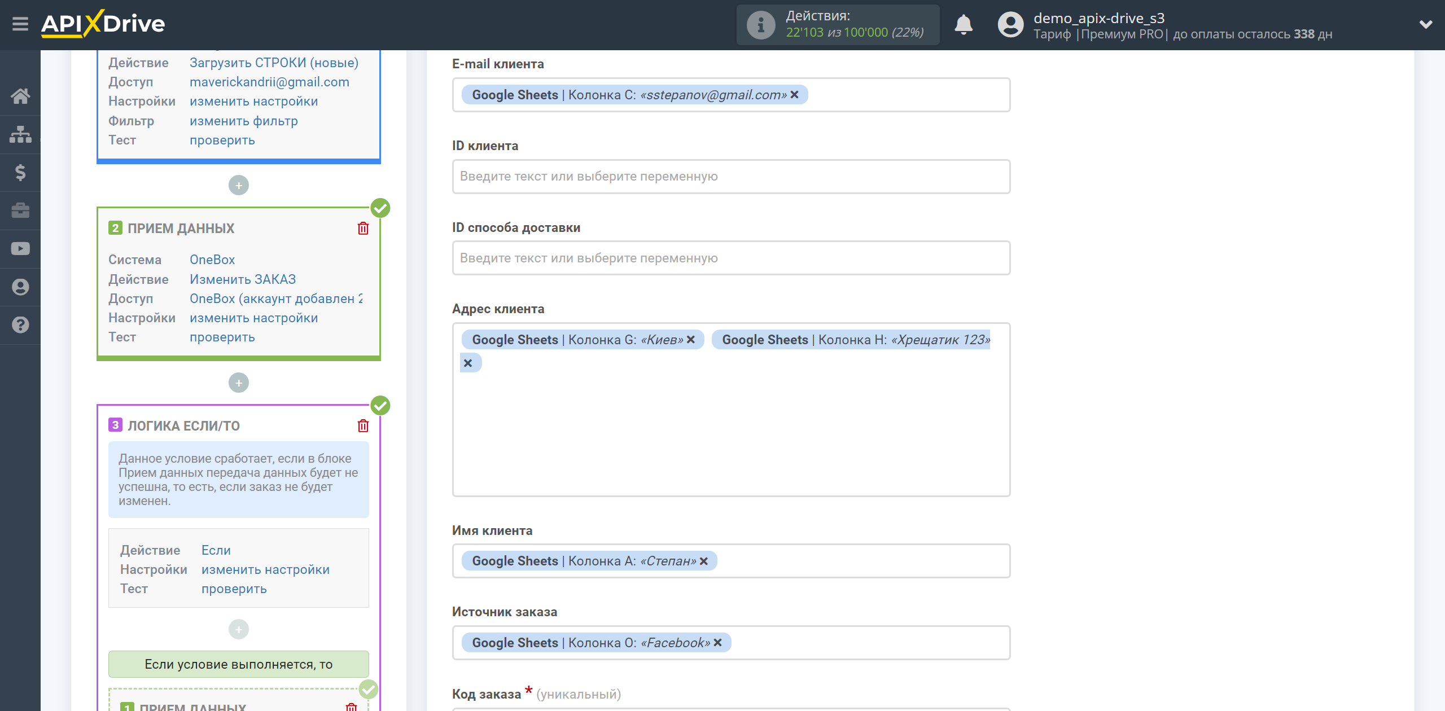This screenshot has width=1445, height=711.
Task: Remove Колонка O Facebook tag
Action: point(717,643)
